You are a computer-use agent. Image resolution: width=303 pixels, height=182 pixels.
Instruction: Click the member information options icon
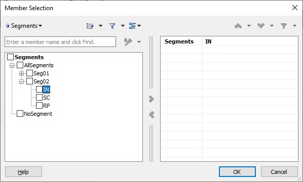[90, 26]
